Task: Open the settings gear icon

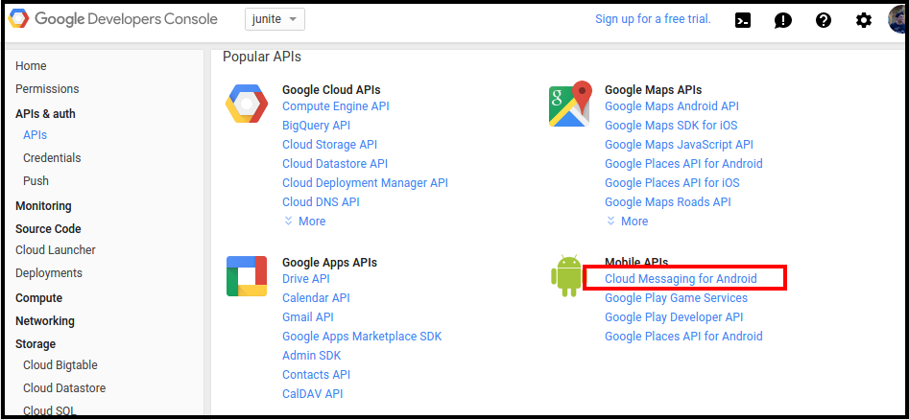Action: coord(864,20)
